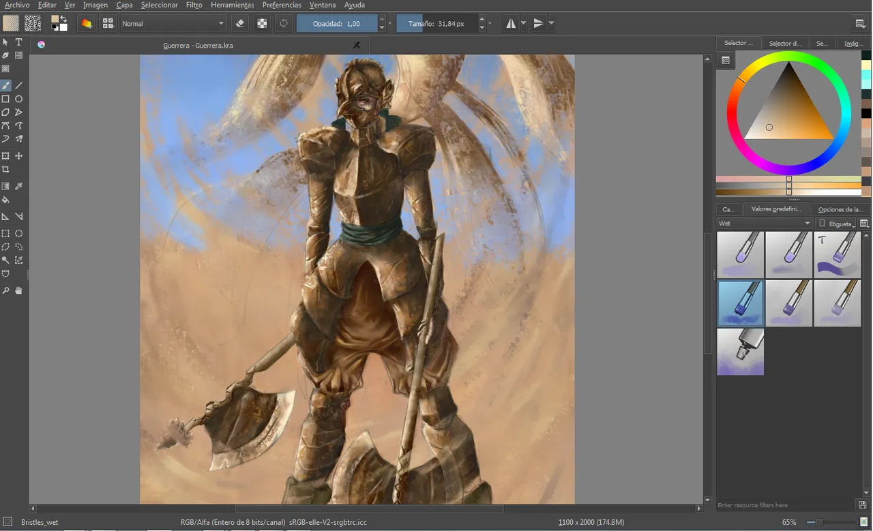Screen dimensions: 873x531
Task: Select the Gradient tool
Action: click(x=5, y=186)
